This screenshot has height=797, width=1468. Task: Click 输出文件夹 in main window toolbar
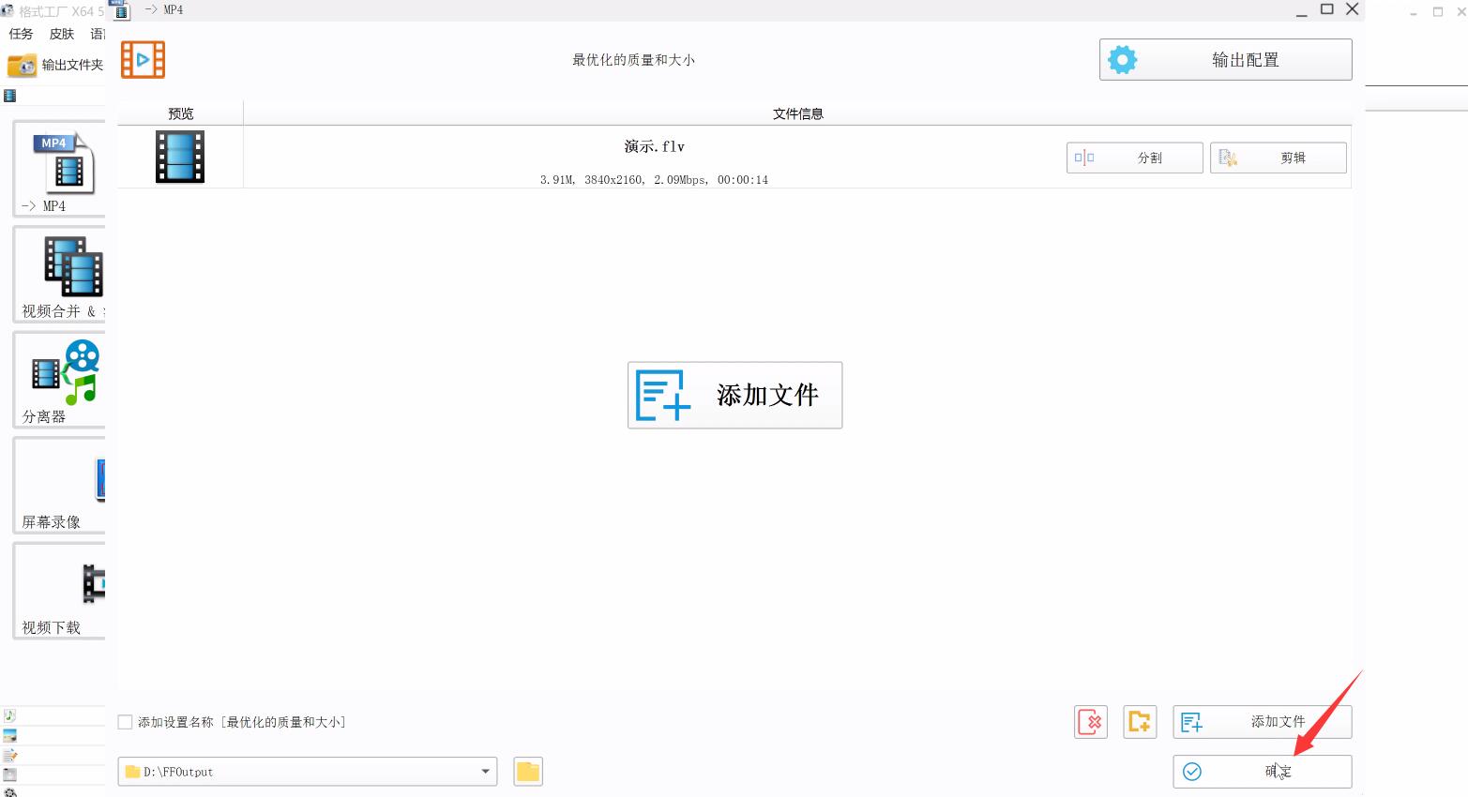55,65
